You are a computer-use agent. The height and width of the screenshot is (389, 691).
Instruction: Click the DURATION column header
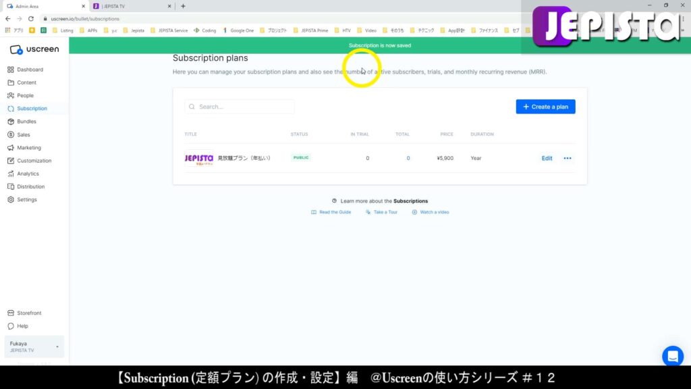pos(482,134)
